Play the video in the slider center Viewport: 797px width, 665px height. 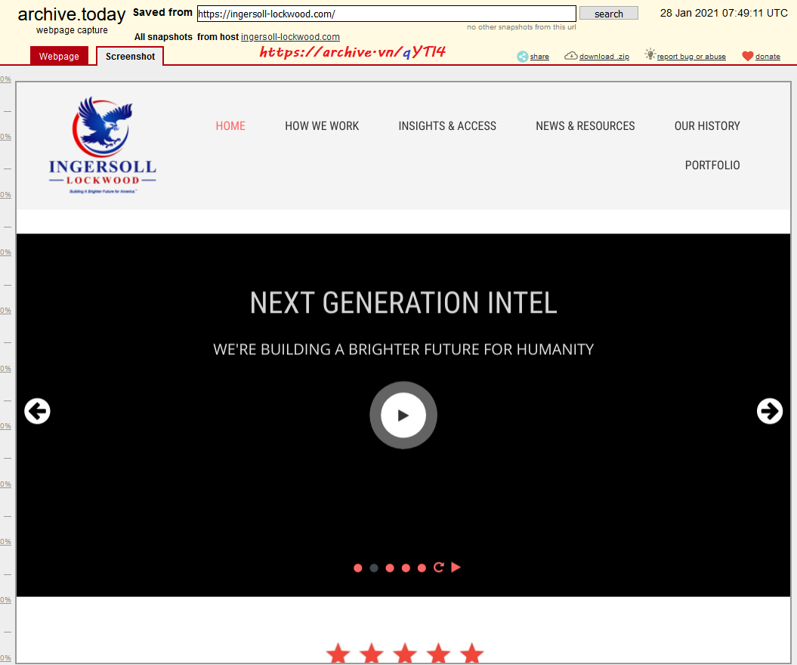403,415
